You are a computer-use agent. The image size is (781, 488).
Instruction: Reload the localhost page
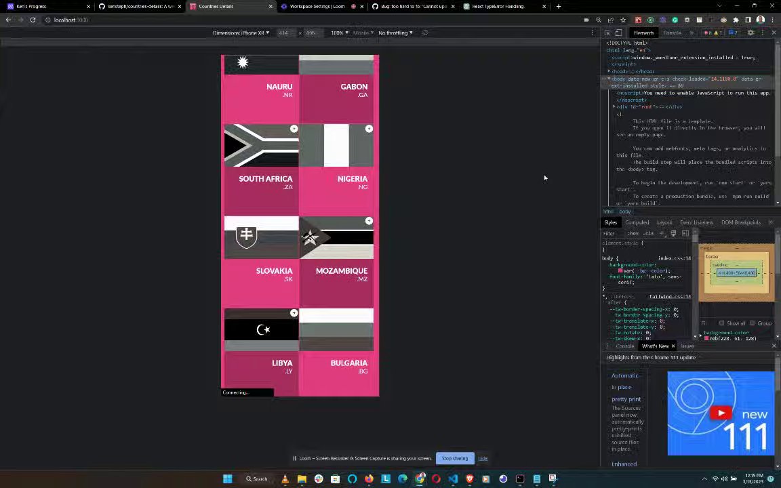[x=33, y=20]
